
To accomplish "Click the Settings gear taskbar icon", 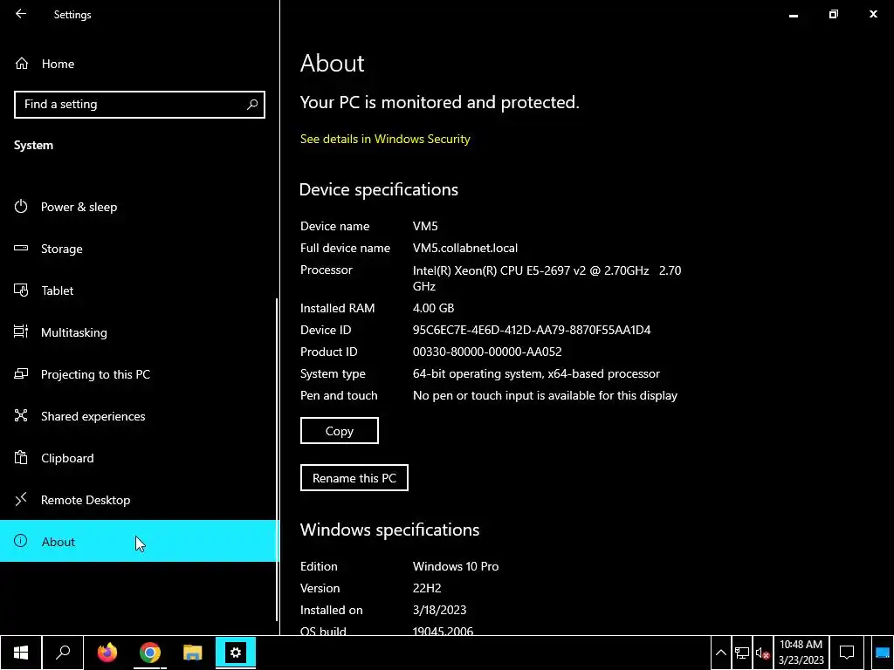I will (x=236, y=653).
